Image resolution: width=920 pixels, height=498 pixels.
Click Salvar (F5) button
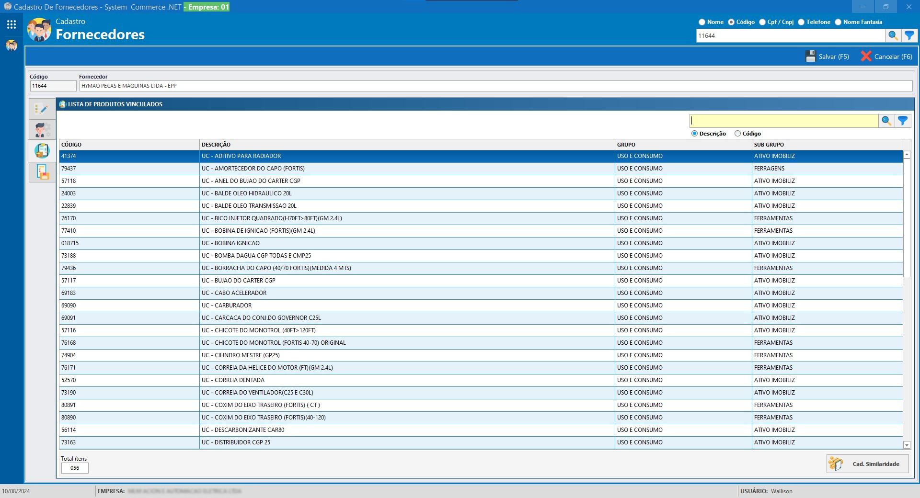point(827,57)
